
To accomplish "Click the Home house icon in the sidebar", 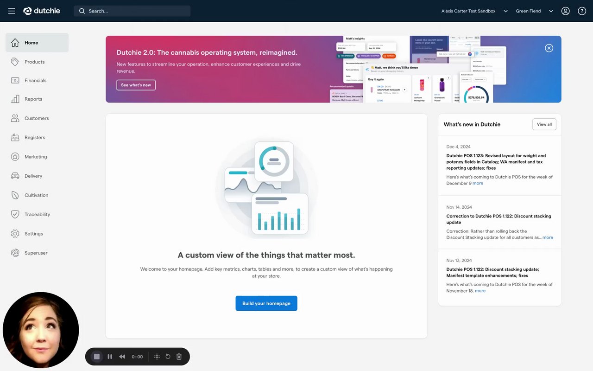I will (15, 43).
